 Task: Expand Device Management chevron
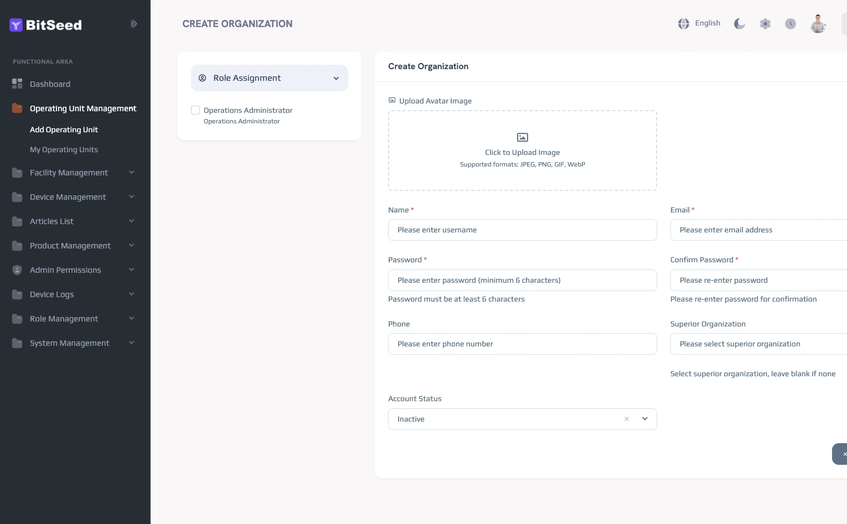tap(132, 197)
